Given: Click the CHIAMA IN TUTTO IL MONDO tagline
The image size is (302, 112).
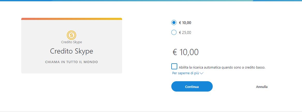Looking at the screenshot, I should [x=71, y=62].
